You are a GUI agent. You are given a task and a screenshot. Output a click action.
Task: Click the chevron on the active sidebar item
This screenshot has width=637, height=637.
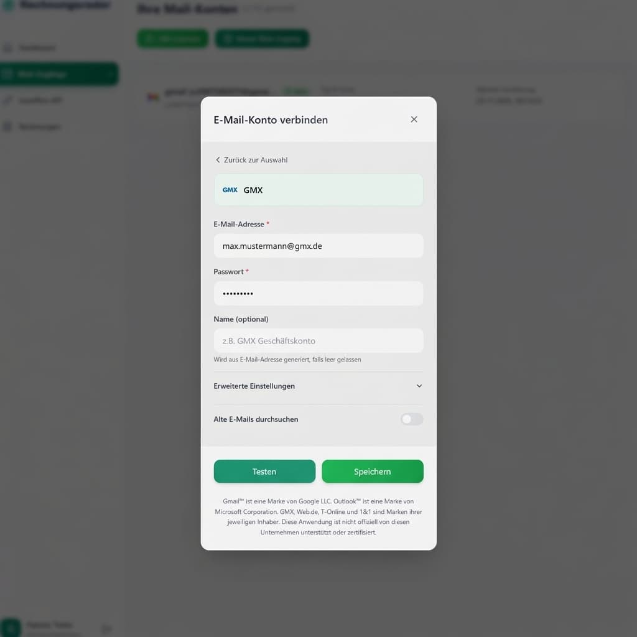point(109,74)
